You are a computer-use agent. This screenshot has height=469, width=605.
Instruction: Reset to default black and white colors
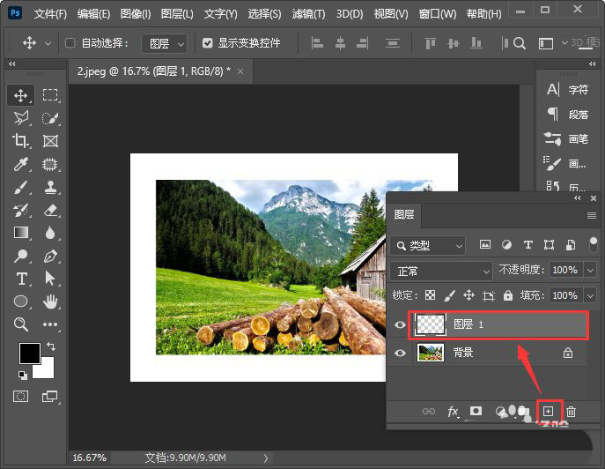pyautogui.click(x=23, y=376)
